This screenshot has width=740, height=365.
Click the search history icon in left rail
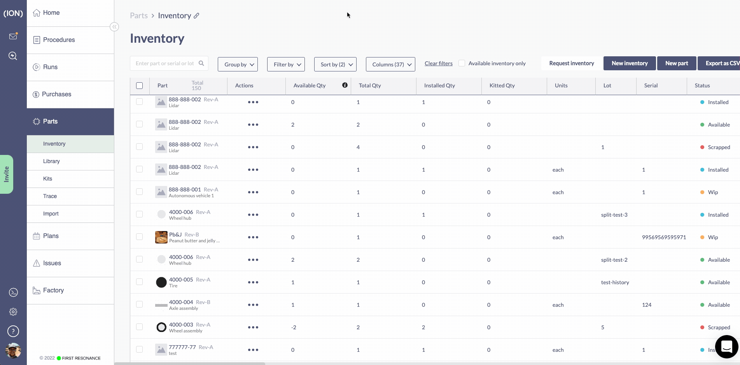13,56
